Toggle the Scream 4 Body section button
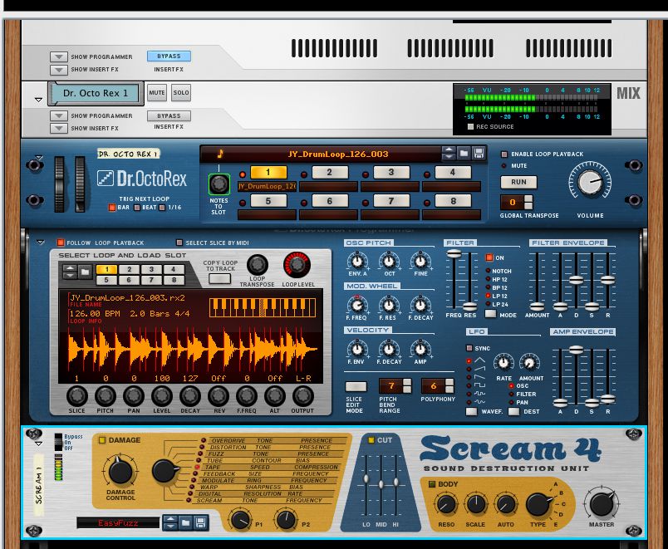Screen dimensions: 668x549 coord(431,484)
